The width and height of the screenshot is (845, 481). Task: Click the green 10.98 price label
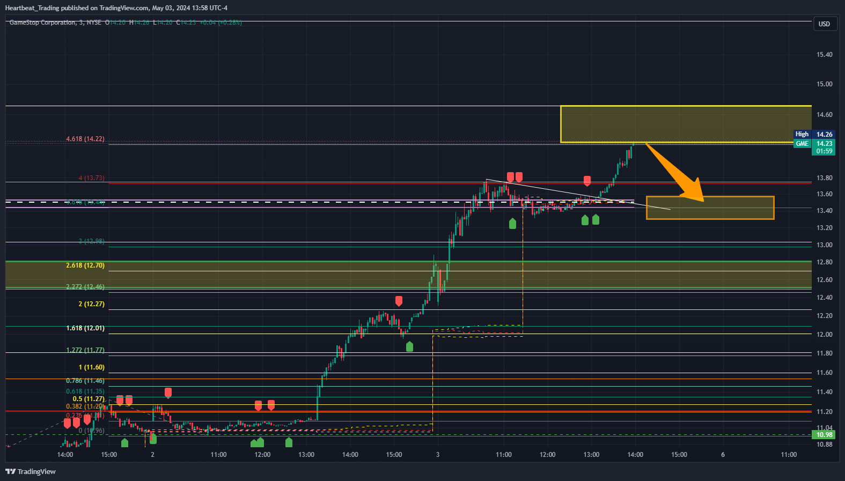[x=824, y=435]
